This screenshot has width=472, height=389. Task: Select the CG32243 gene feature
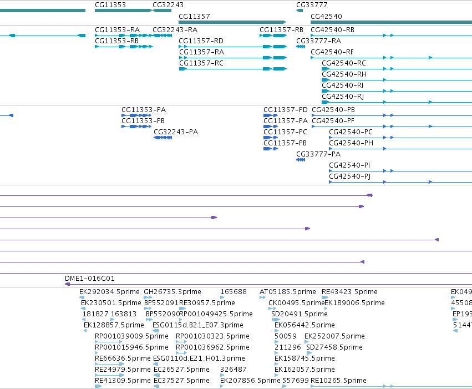pyautogui.click(x=162, y=11)
